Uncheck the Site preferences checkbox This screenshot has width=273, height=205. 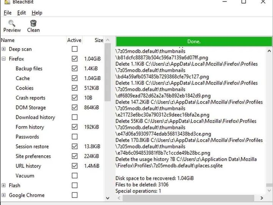[75, 156]
